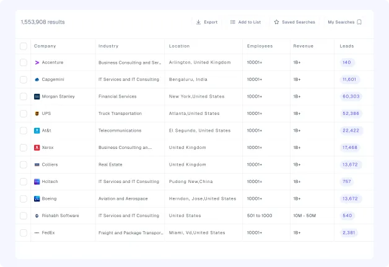
Task: Click the '501 to 1000' employees cell
Action: click(x=260, y=216)
